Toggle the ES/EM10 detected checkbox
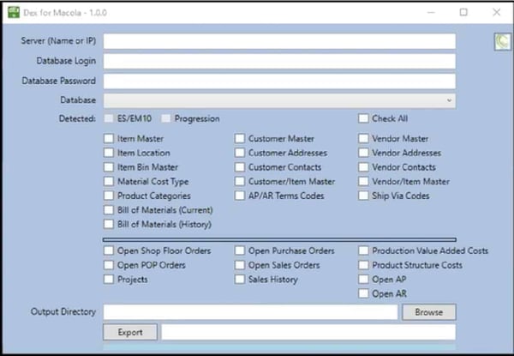 [x=109, y=118]
